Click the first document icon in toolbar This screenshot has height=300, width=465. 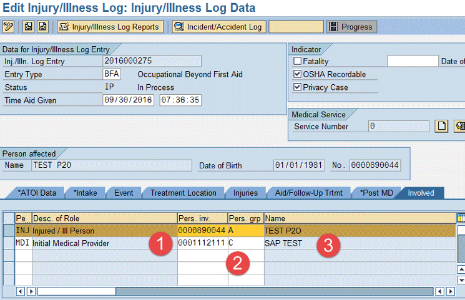[x=29, y=27]
